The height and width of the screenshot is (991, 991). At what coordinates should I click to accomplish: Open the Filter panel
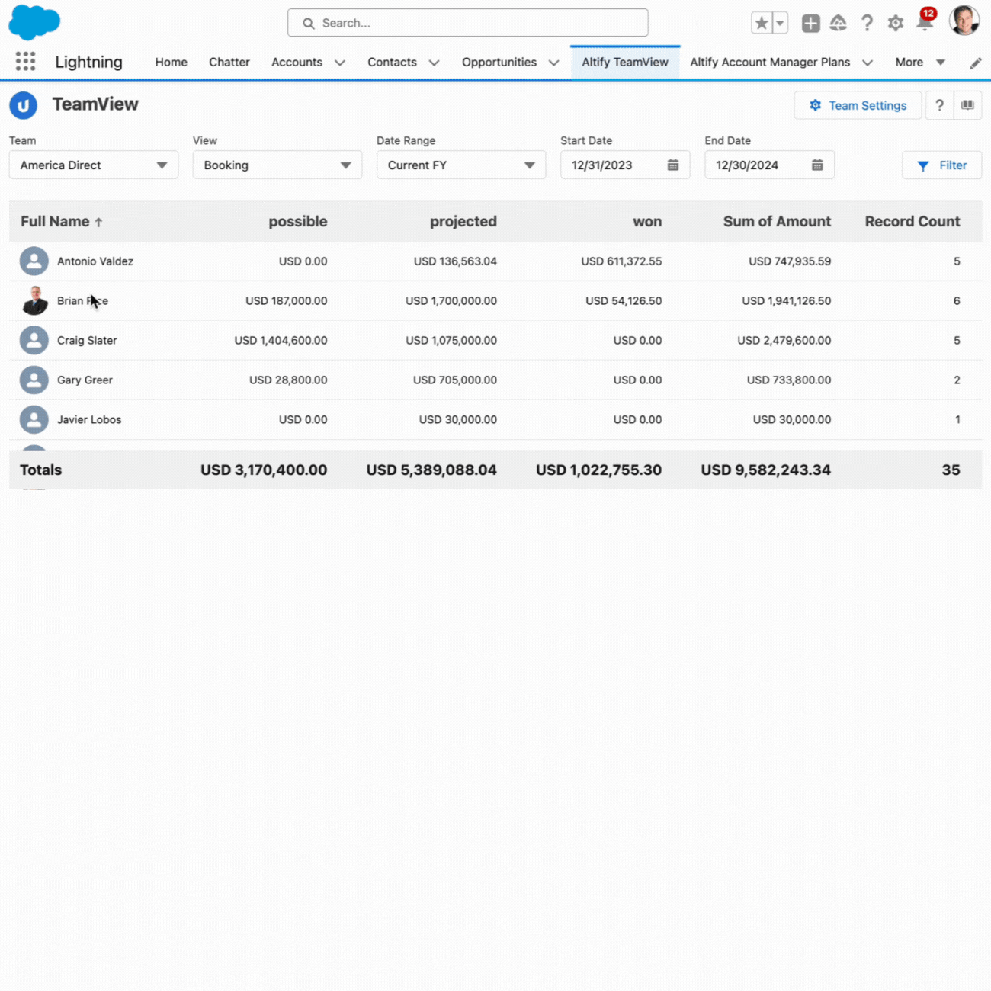click(941, 165)
